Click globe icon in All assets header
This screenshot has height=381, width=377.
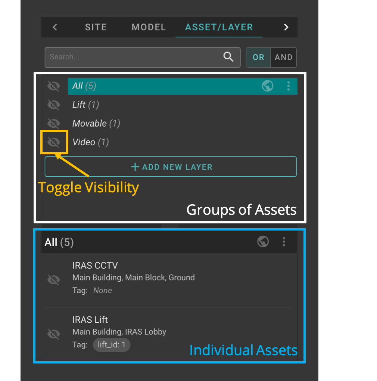pyautogui.click(x=263, y=242)
